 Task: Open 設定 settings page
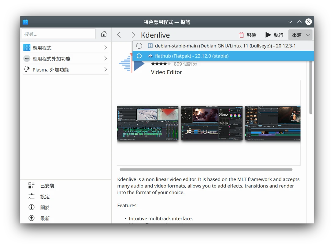click(45, 197)
